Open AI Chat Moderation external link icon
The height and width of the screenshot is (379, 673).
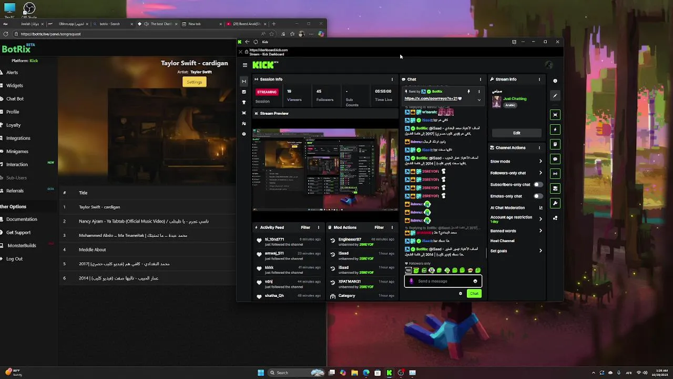click(x=541, y=208)
